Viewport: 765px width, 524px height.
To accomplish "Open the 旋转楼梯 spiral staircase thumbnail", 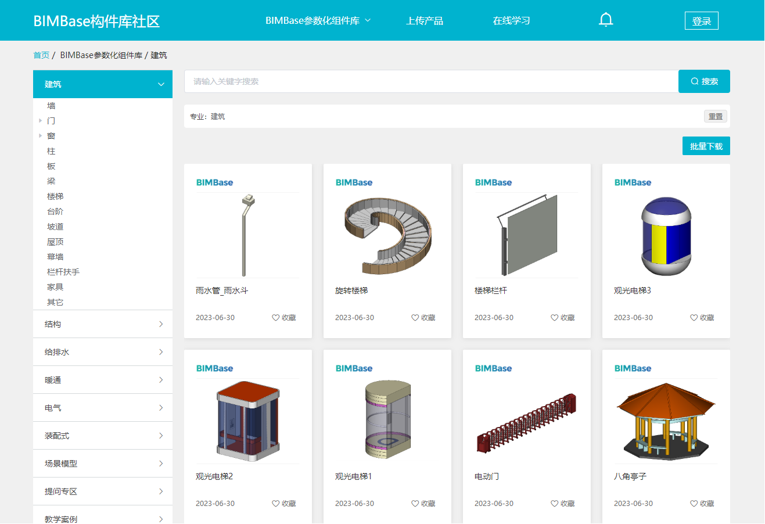I will (387, 236).
